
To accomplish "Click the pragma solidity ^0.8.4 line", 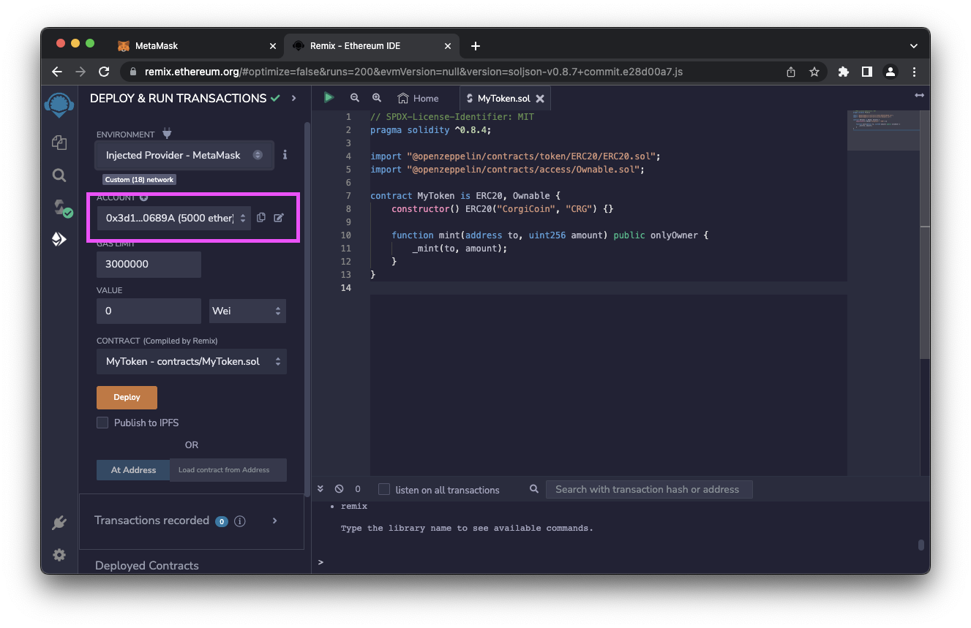I will (431, 129).
